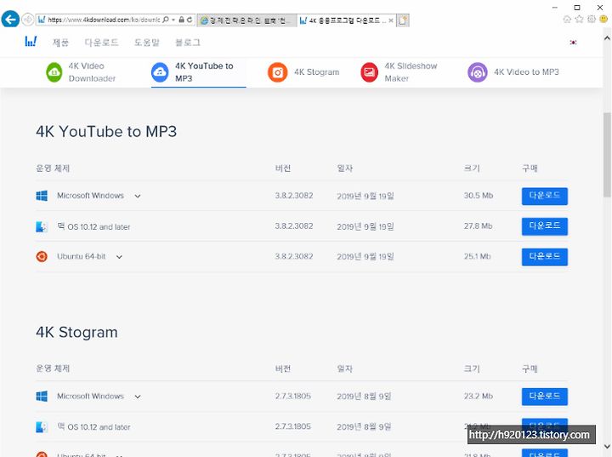Image resolution: width=612 pixels, height=457 pixels.
Task: Click the 4K Slideshow Maker red icon
Action: click(x=369, y=72)
